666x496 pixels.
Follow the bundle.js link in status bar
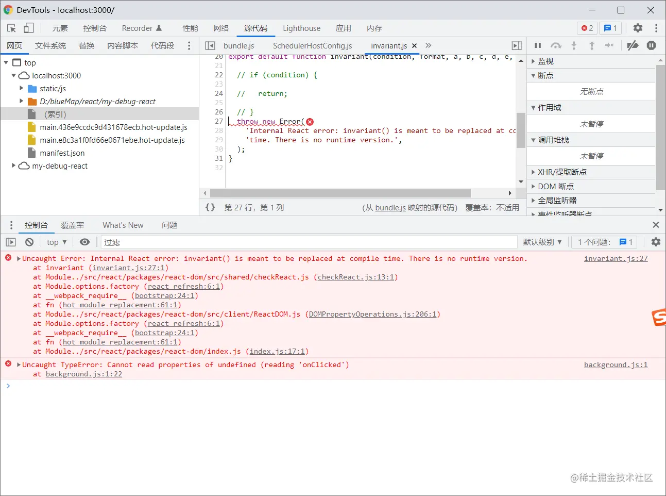(x=390, y=207)
